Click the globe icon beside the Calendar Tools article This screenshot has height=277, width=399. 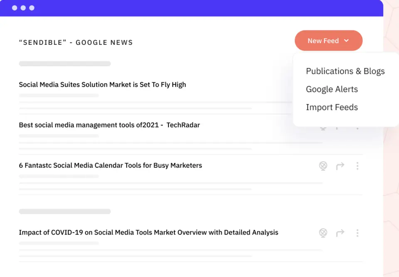(x=323, y=166)
